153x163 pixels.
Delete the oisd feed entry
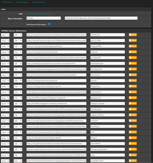(133, 132)
